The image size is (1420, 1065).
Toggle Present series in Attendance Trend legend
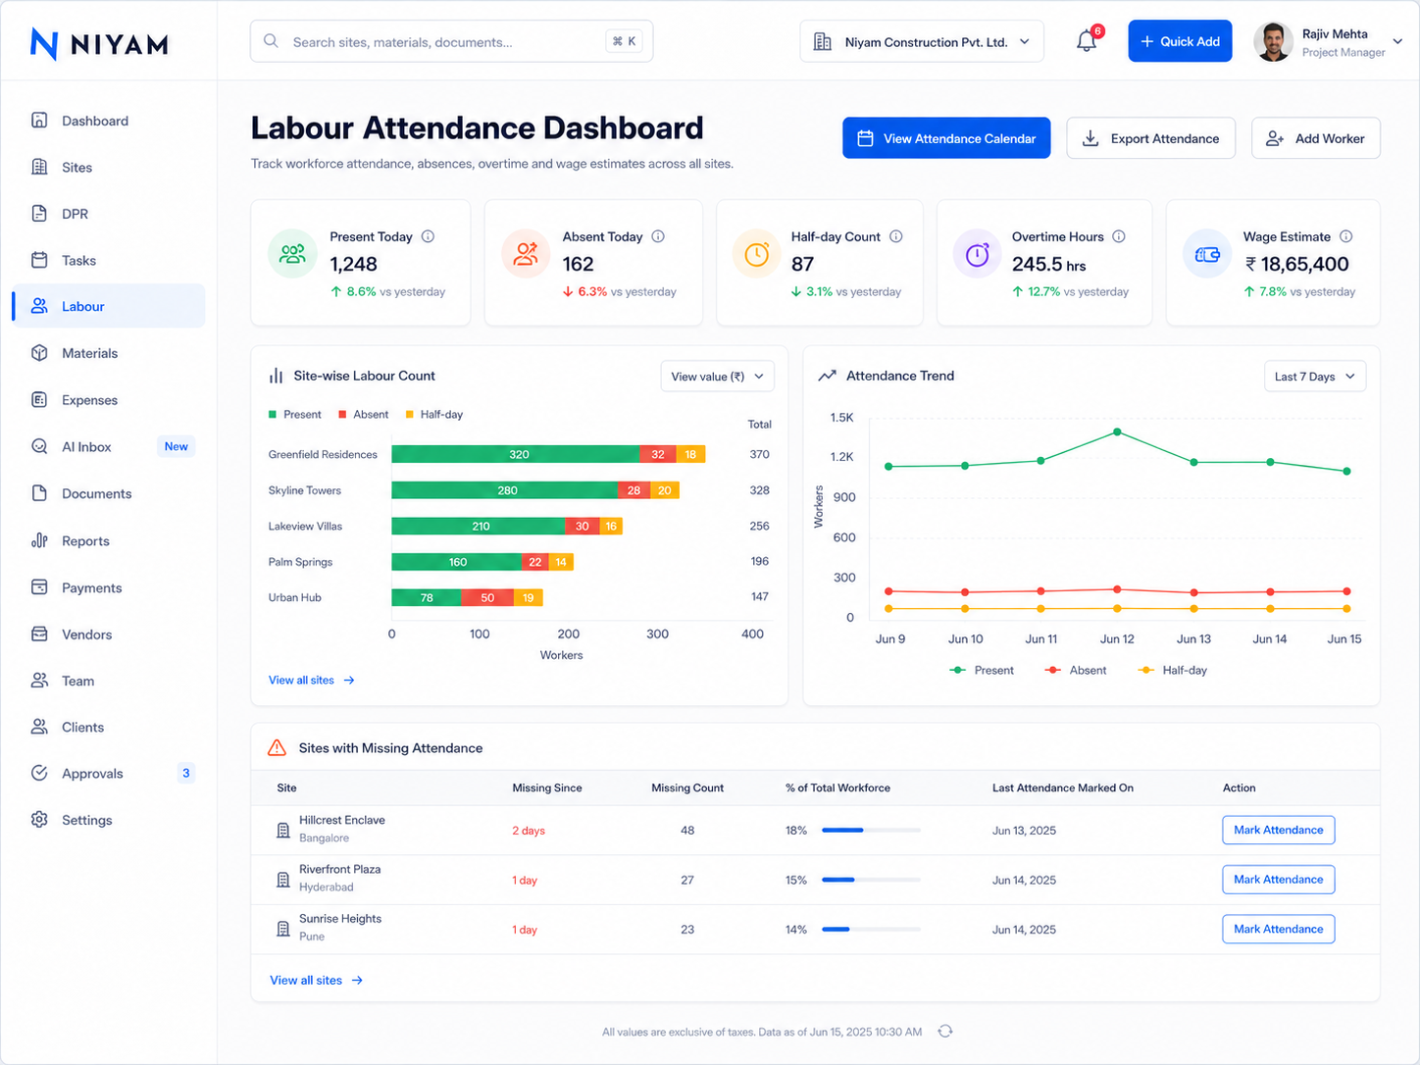click(x=982, y=670)
